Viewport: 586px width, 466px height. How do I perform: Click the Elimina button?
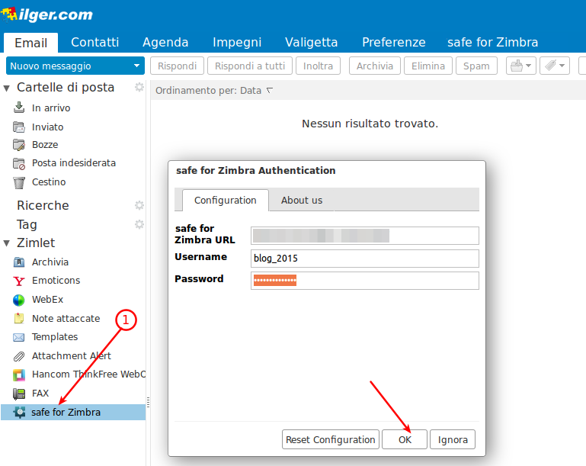(x=428, y=66)
